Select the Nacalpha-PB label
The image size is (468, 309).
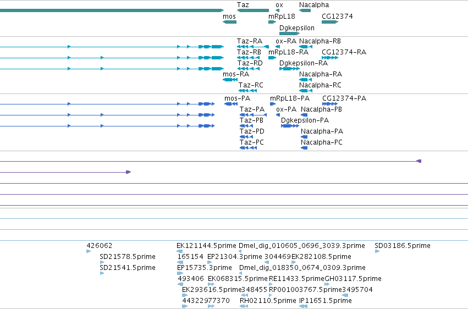click(x=322, y=109)
